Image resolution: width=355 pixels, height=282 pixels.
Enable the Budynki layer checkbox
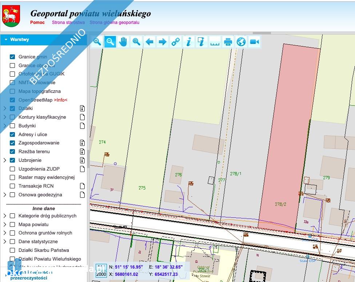(x=12, y=126)
